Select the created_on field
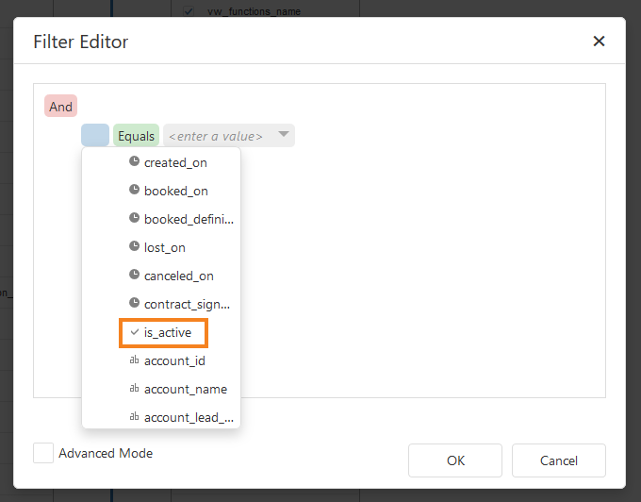Viewport: 641px width, 502px height. click(x=161, y=162)
